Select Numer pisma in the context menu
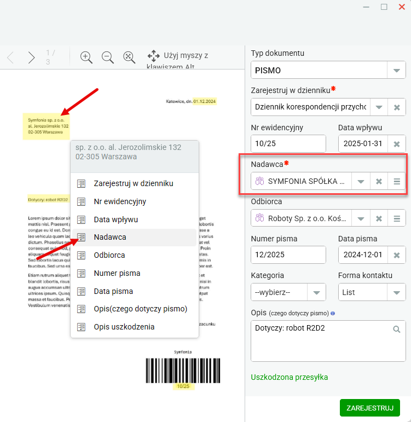Viewport: 411px width, 422px height. (x=134, y=274)
